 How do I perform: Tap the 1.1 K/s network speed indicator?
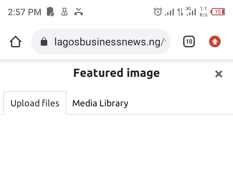click(204, 12)
